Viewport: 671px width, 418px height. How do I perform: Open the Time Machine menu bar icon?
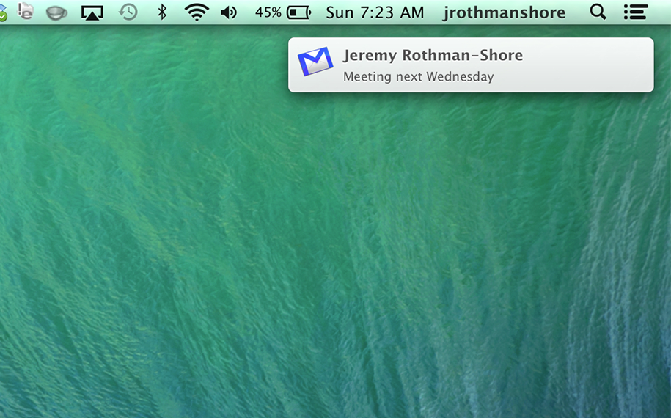128,12
